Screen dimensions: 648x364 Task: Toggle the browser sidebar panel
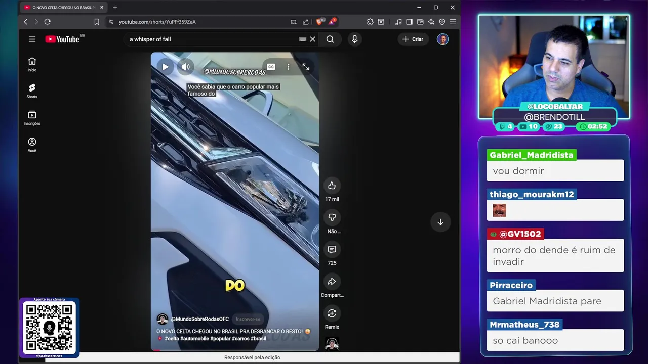(x=409, y=22)
